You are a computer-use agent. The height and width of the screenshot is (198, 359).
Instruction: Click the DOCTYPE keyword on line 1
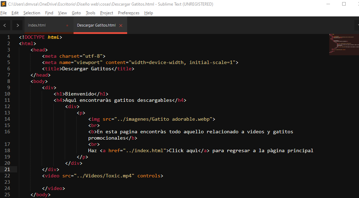coord(35,37)
